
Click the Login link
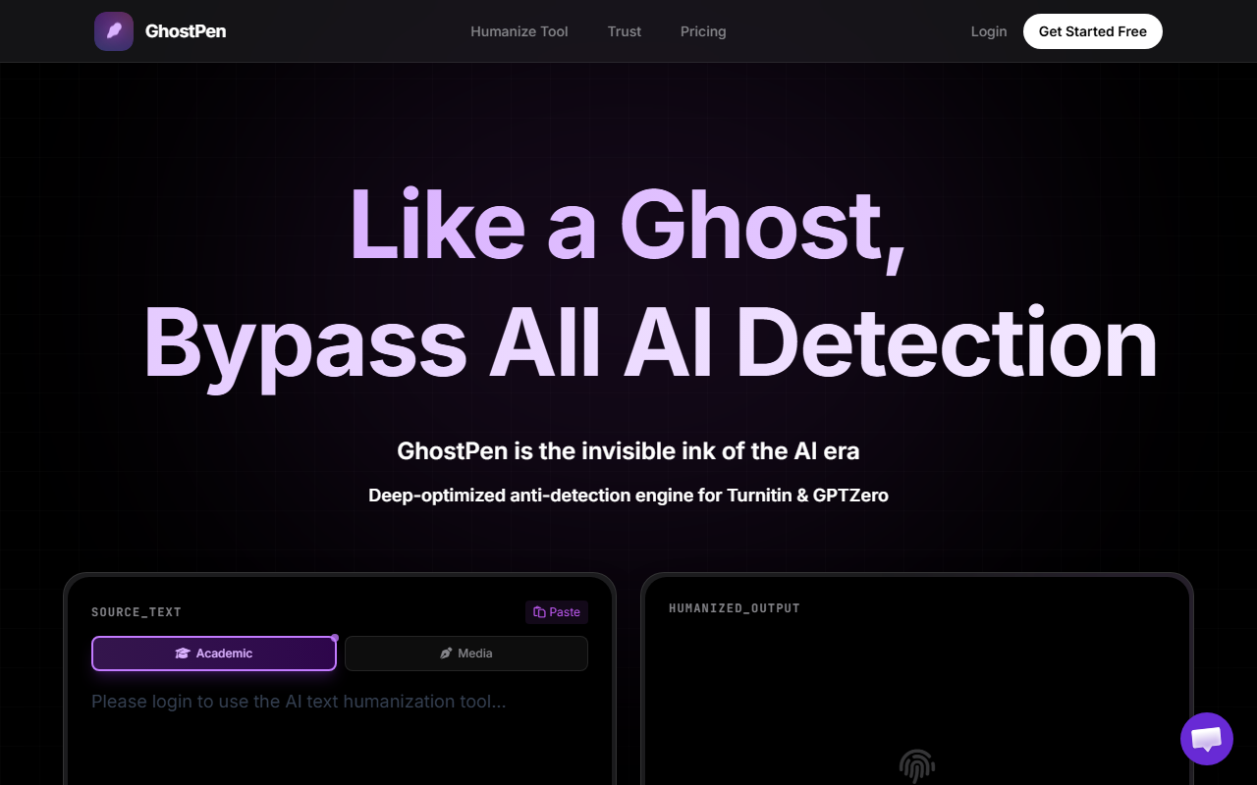(989, 31)
